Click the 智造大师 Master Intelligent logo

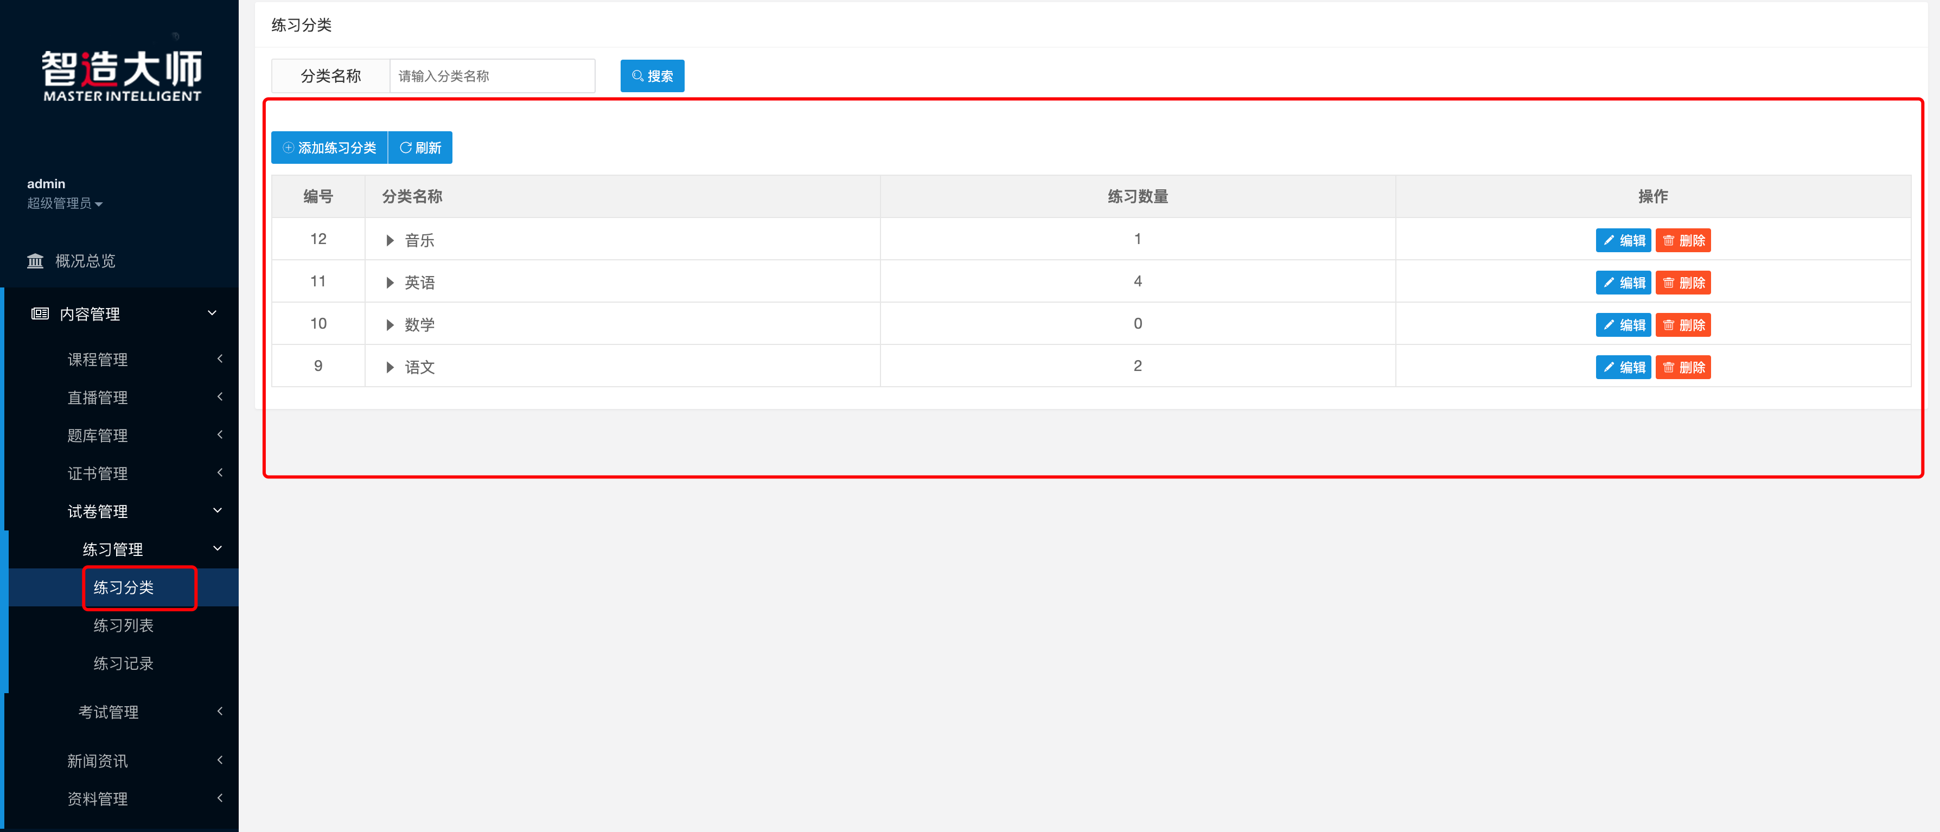coord(122,75)
